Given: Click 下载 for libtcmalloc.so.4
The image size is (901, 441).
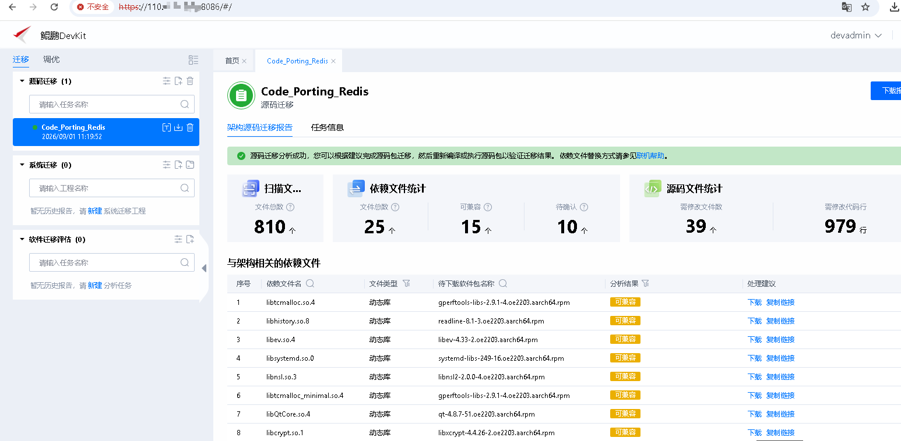Looking at the screenshot, I should point(755,303).
